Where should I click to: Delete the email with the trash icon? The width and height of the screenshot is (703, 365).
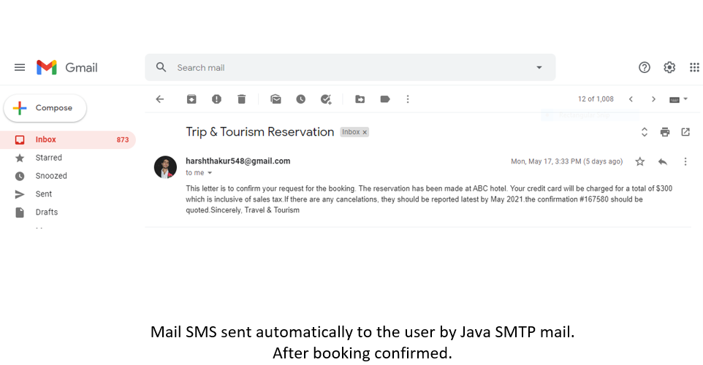coord(241,99)
